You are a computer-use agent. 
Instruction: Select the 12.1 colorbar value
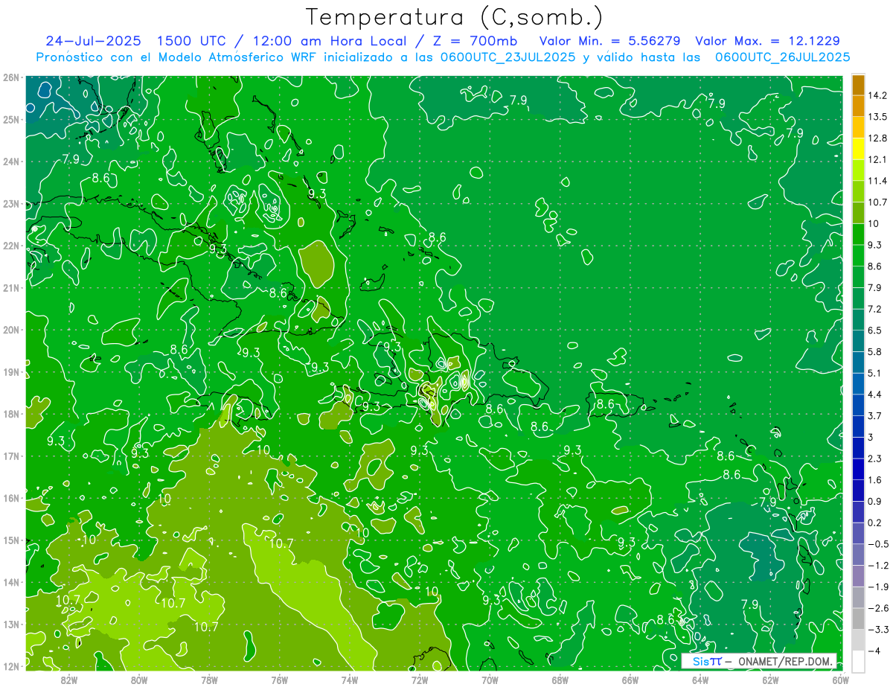pos(877,159)
